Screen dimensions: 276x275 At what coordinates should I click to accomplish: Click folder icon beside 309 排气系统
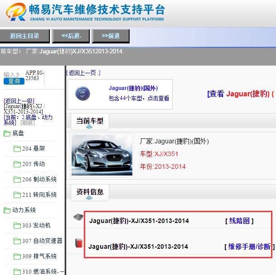coord(17,256)
